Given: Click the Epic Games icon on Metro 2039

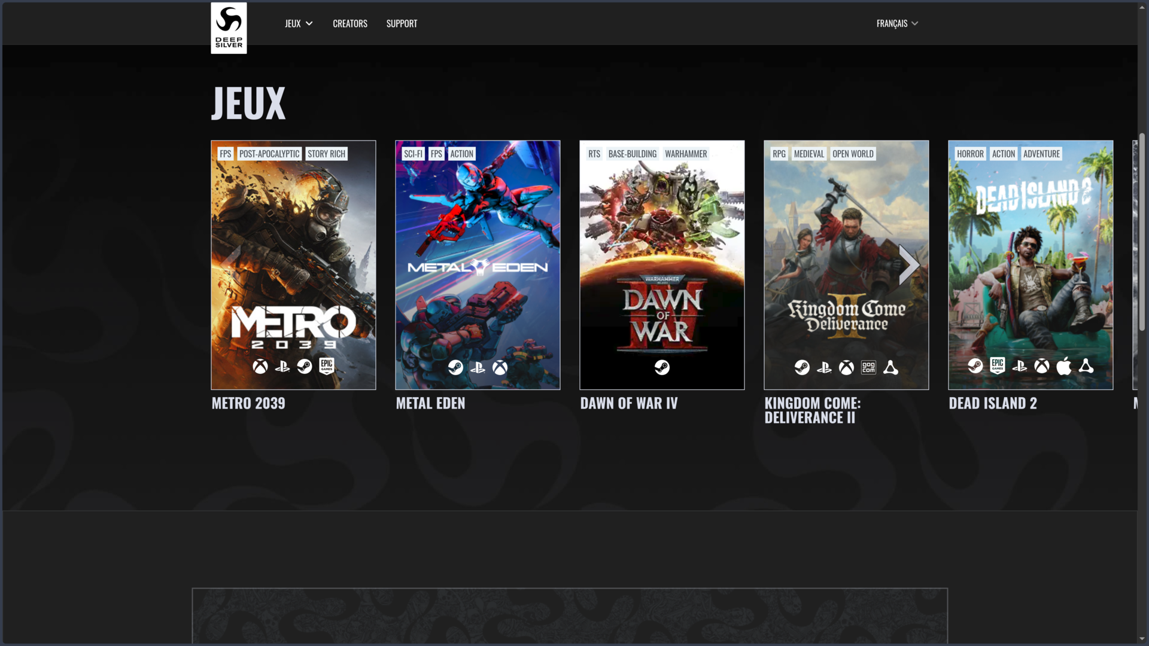Looking at the screenshot, I should coord(327,366).
